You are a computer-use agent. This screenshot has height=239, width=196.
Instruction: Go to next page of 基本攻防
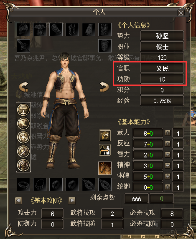point(72,201)
